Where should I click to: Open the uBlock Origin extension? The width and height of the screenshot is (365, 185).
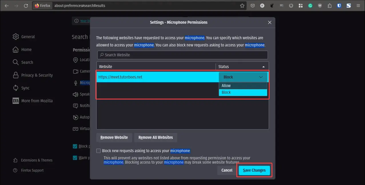(320, 6)
